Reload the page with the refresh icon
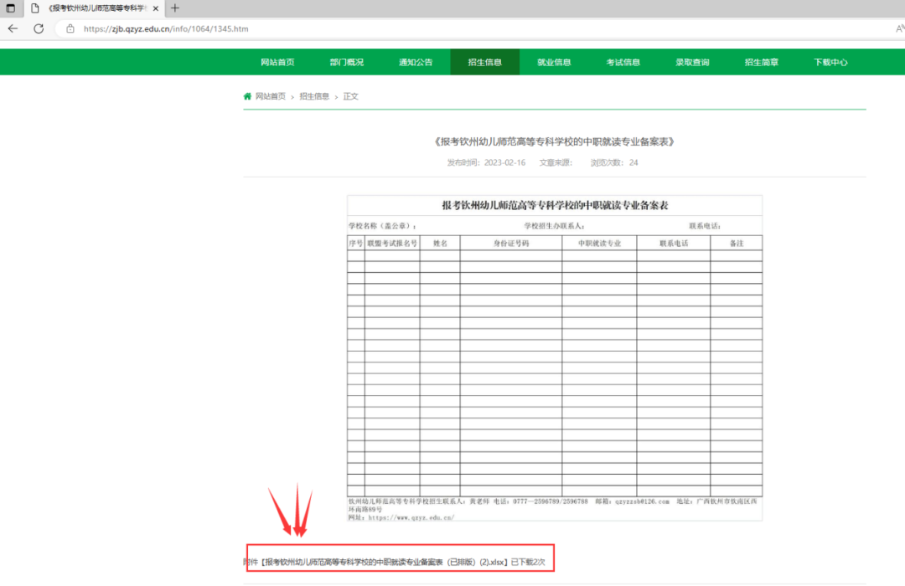The image size is (905, 586). (x=39, y=28)
